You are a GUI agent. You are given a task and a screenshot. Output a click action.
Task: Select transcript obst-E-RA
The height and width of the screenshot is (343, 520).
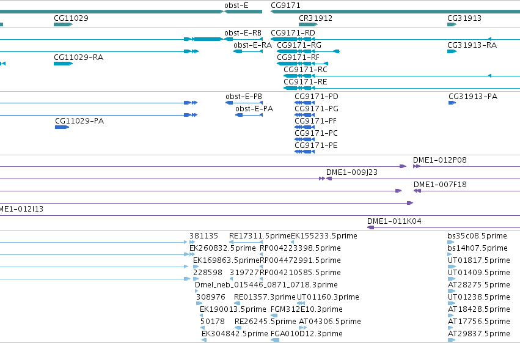[252, 45]
